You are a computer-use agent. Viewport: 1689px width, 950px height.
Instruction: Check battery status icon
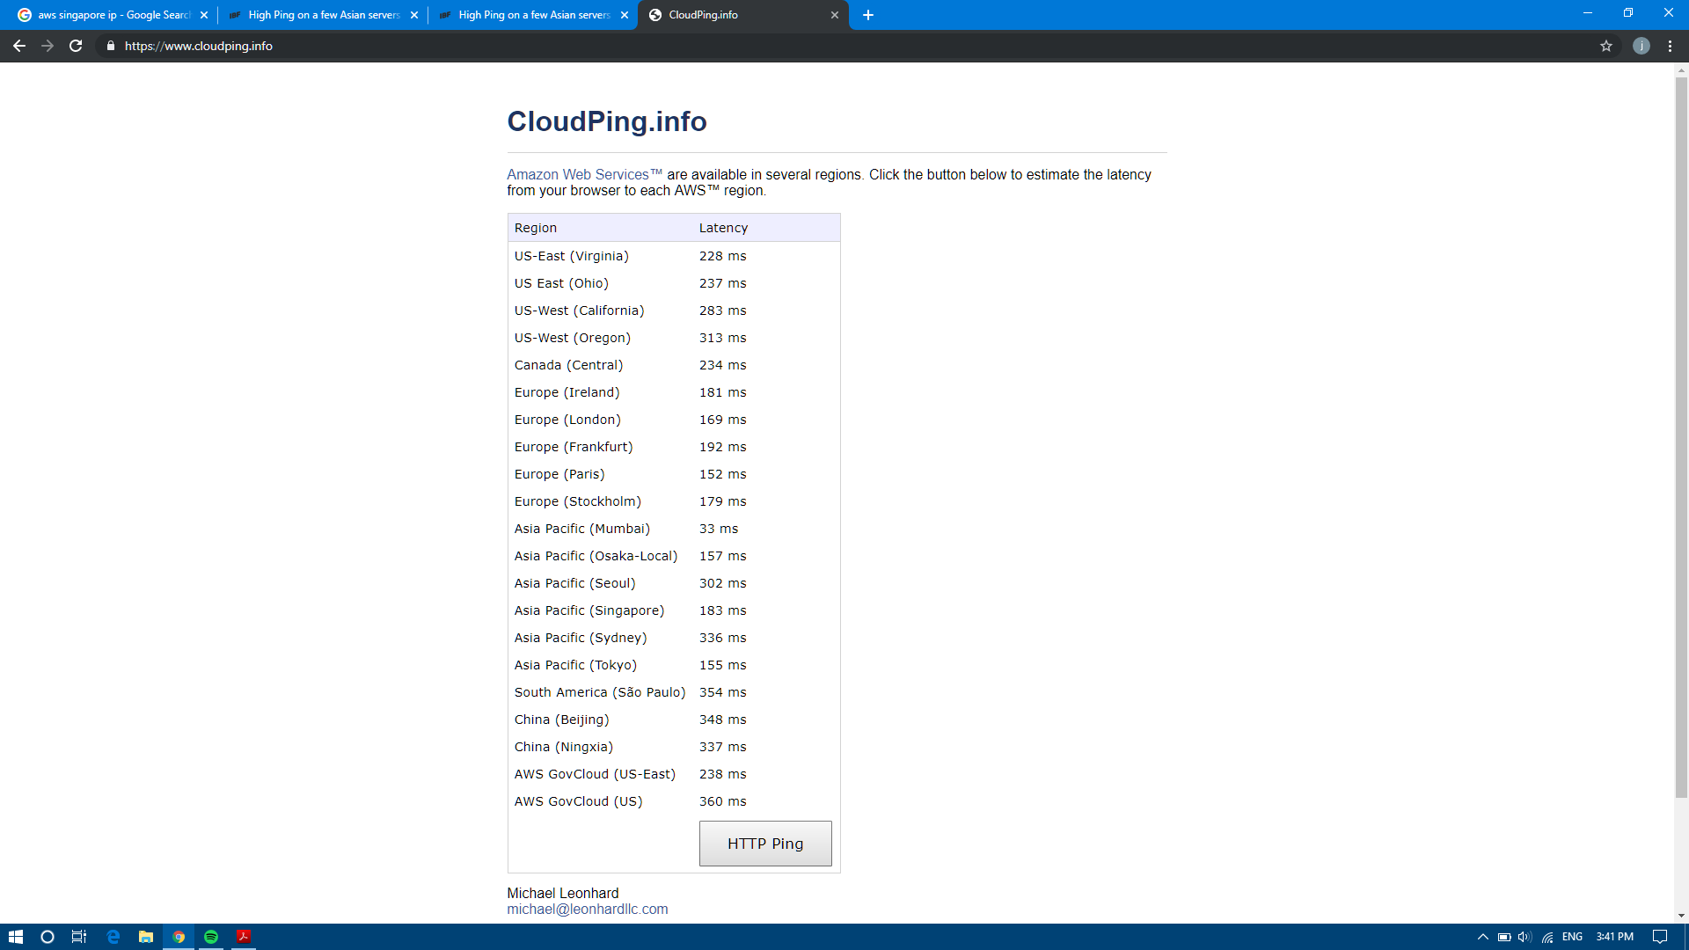(1504, 937)
